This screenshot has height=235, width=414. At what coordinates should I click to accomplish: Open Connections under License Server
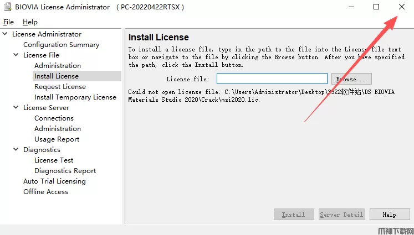click(54, 118)
